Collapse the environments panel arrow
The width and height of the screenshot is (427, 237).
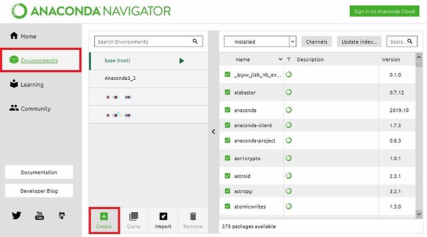pyautogui.click(x=213, y=132)
